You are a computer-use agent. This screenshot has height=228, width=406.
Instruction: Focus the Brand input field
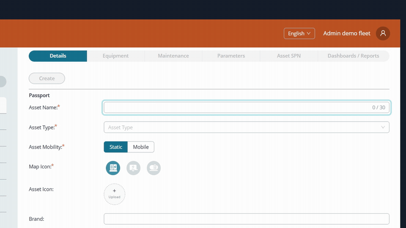click(x=247, y=219)
